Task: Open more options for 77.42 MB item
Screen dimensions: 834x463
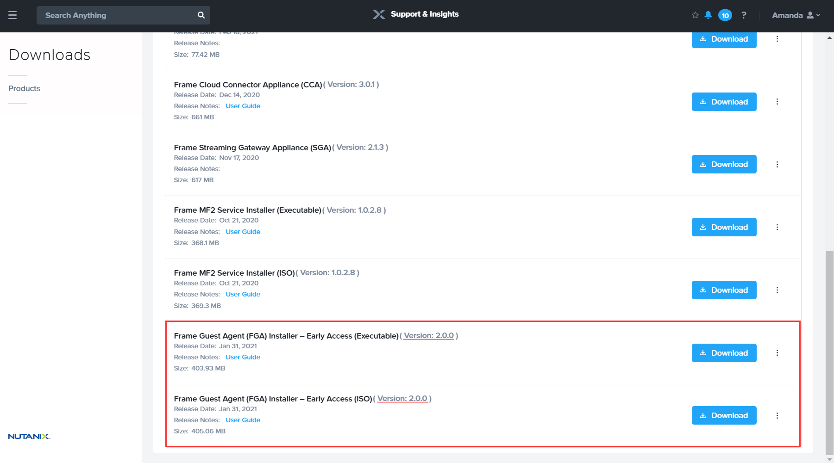Action: pos(777,39)
